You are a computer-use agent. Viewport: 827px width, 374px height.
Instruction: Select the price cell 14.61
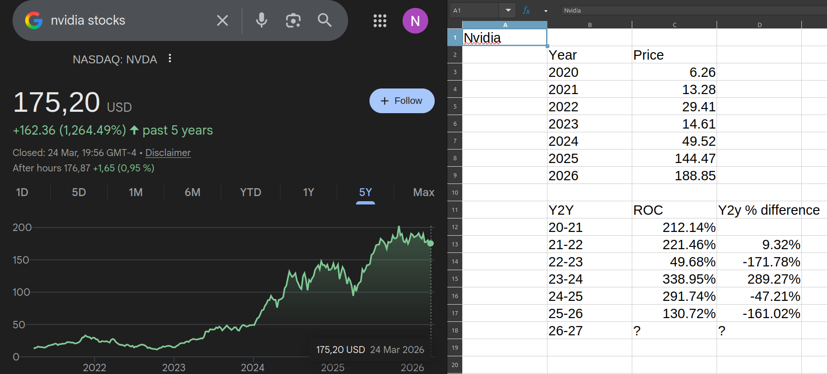[674, 123]
